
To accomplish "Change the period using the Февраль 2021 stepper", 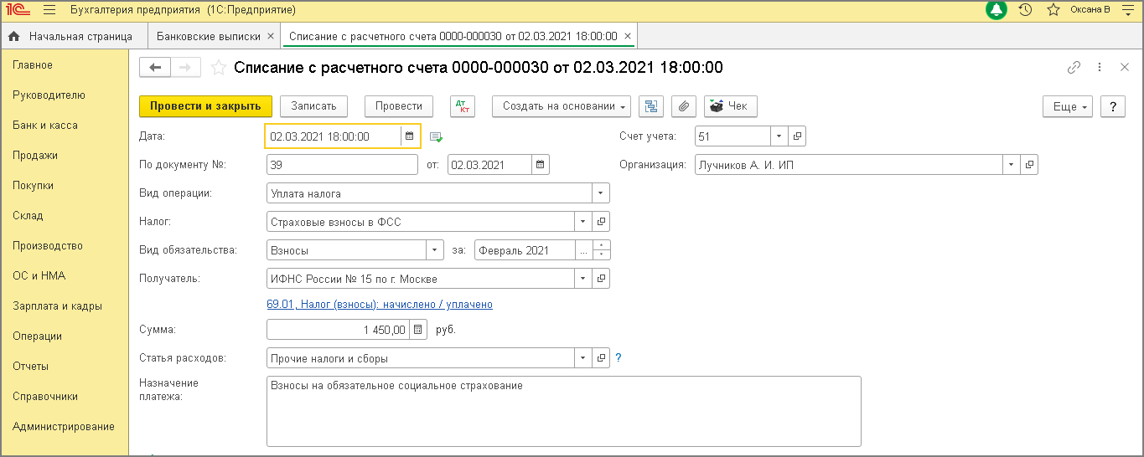I will (x=602, y=250).
